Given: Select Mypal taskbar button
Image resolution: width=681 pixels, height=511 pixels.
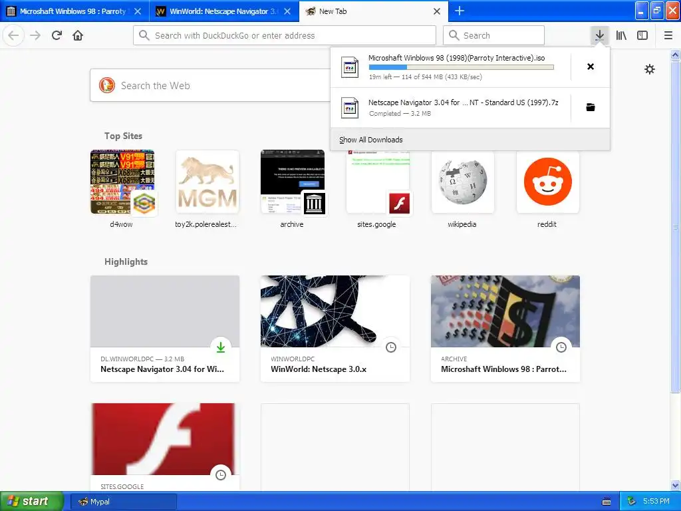Looking at the screenshot, I should 123,502.
